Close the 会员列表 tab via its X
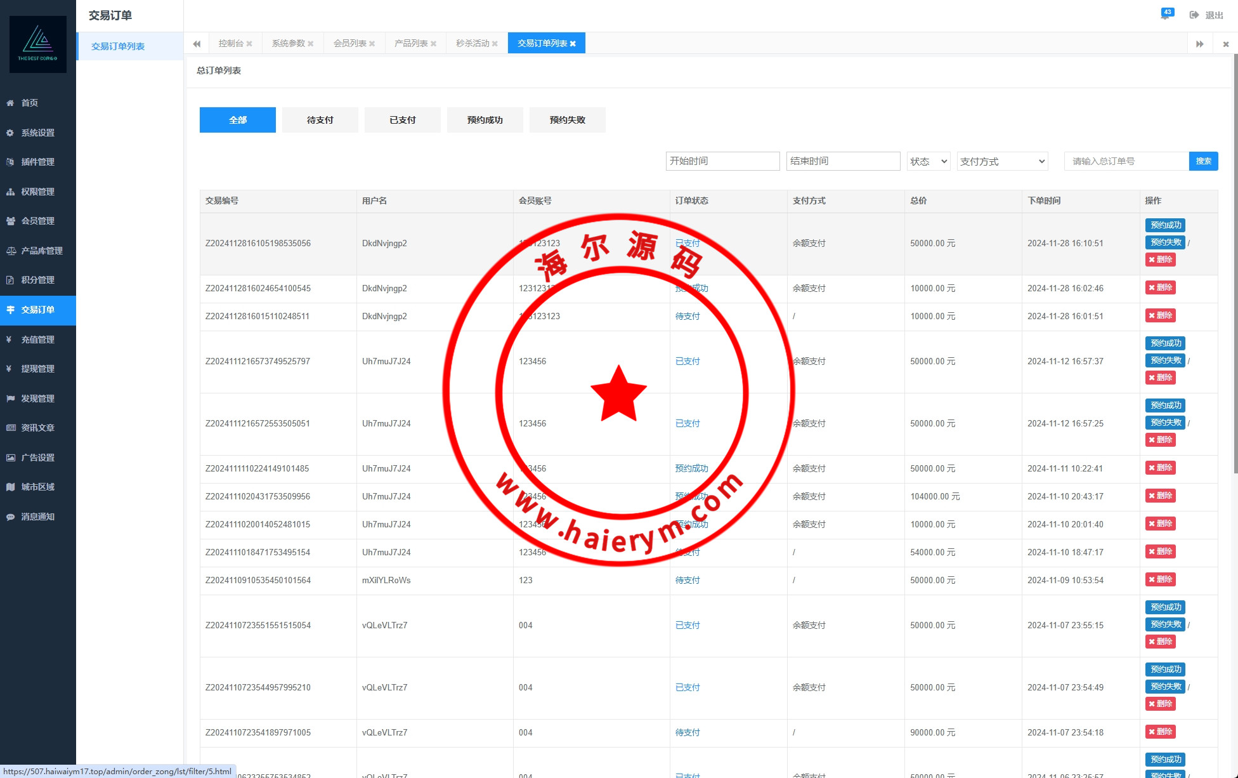1238x778 pixels. click(372, 44)
